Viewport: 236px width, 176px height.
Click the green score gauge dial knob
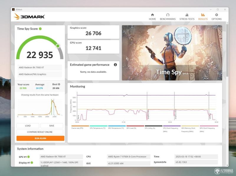tap(58, 46)
